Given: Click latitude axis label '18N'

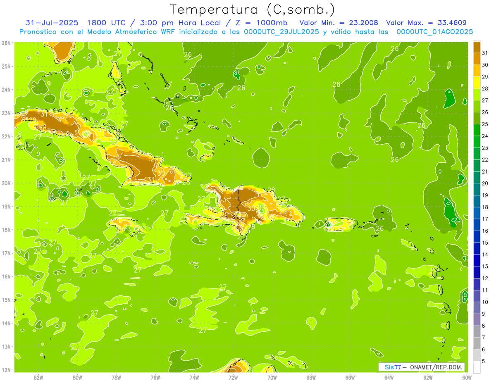Looking at the screenshot, I should (x=6, y=230).
